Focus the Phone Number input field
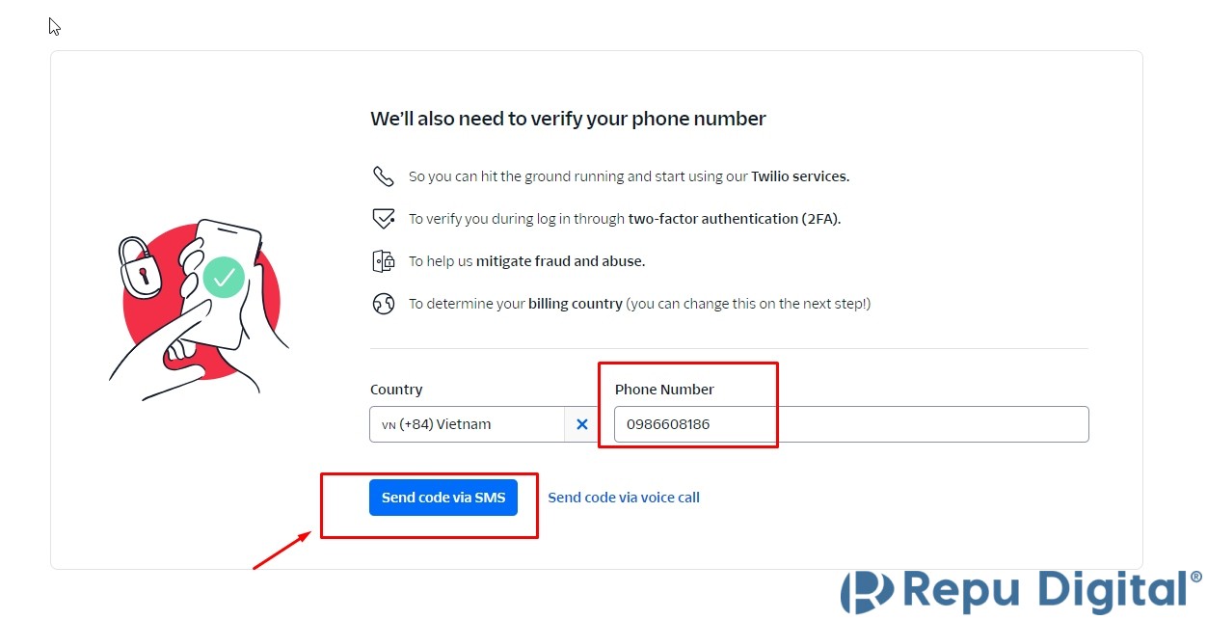This screenshot has width=1207, height=620. tap(850, 424)
